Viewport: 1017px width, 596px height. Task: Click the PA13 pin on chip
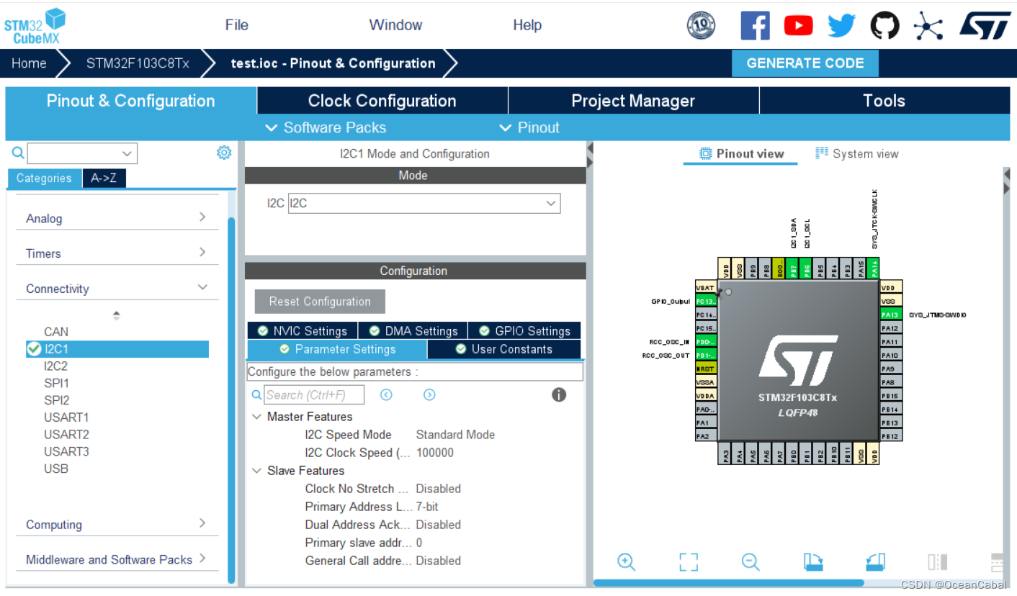click(x=891, y=315)
